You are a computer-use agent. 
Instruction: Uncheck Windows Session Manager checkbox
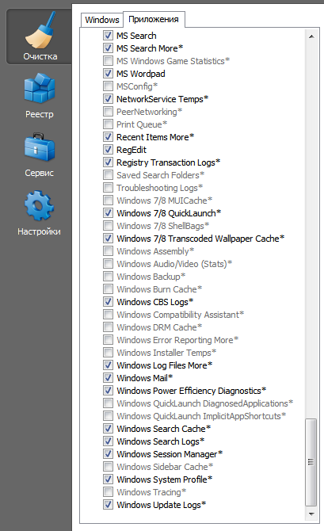pos(108,454)
